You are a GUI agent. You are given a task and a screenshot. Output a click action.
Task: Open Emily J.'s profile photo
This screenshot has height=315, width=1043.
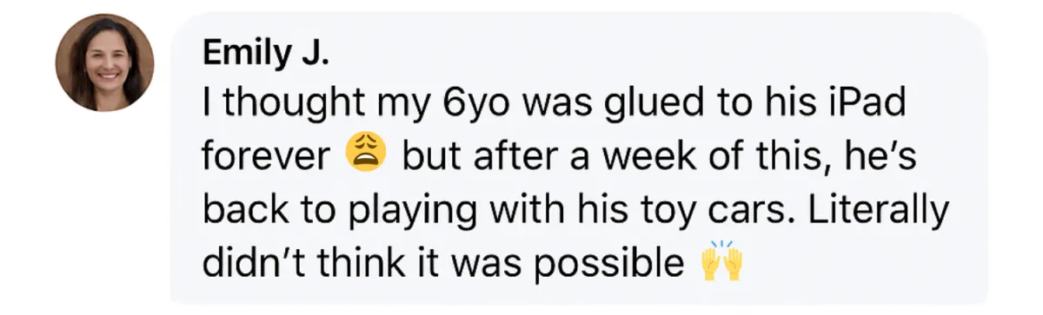click(105, 63)
